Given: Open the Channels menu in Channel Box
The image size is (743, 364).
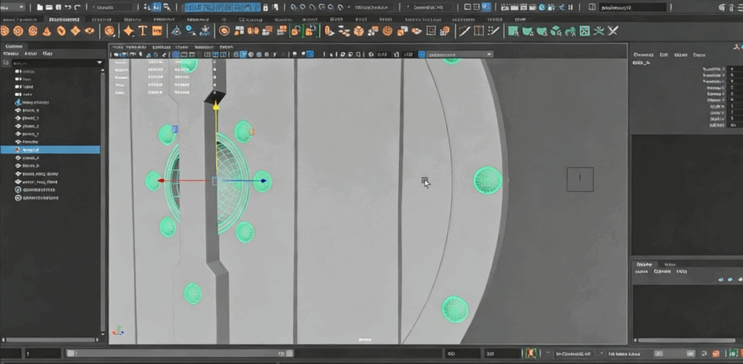Looking at the screenshot, I should pyautogui.click(x=642, y=55).
